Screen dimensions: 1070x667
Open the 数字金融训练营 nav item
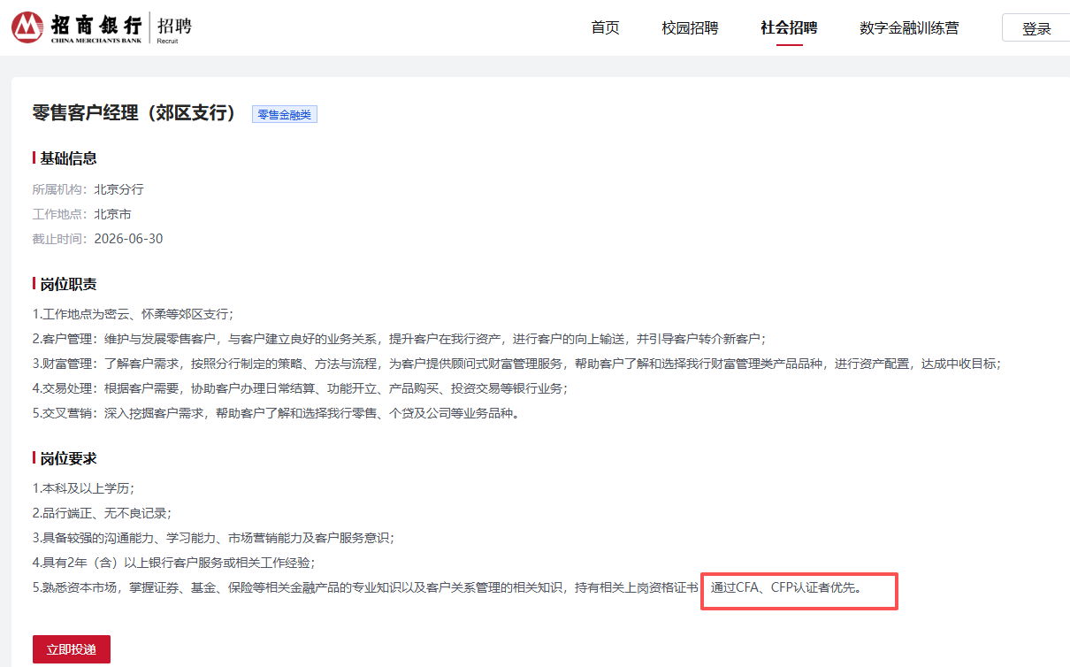pos(908,27)
